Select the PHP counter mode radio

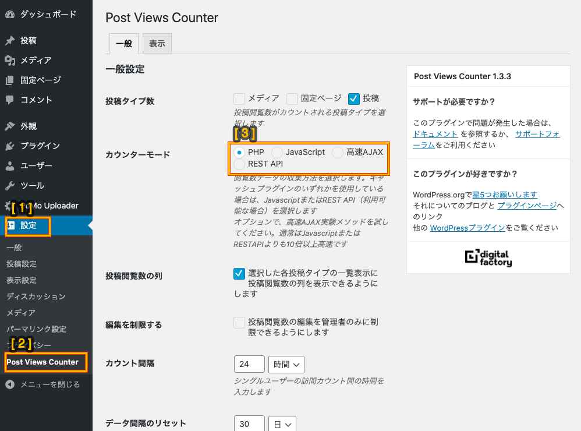[239, 153]
